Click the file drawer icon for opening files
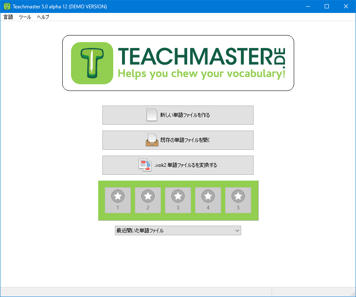Image resolution: width=356 pixels, height=297 pixels. click(152, 140)
